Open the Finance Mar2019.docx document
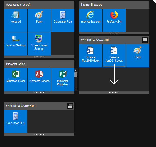156x147 pixels. click(x=90, y=55)
